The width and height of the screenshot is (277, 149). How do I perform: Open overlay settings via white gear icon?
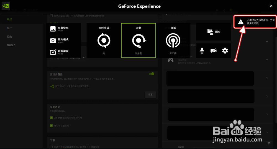point(225,50)
